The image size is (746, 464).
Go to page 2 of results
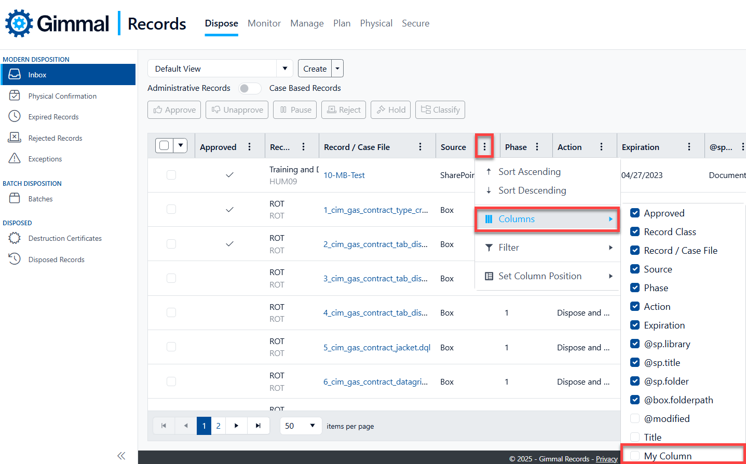[x=219, y=426]
